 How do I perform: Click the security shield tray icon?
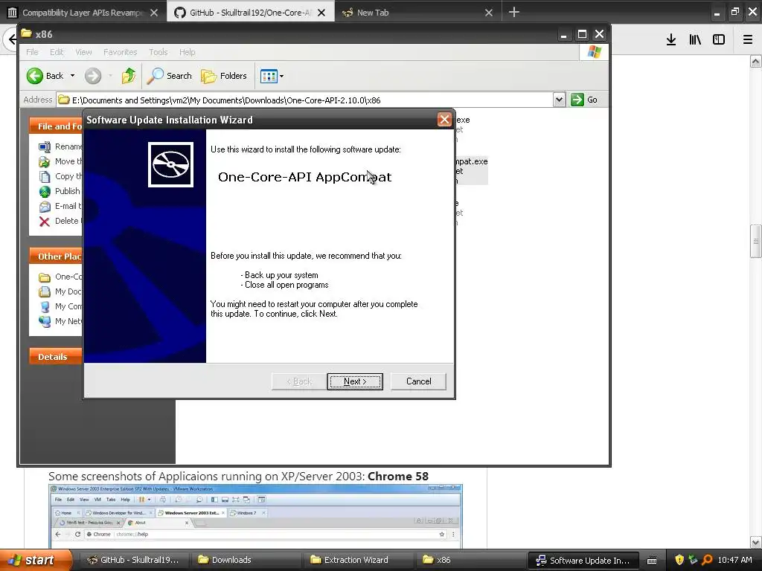pyautogui.click(x=679, y=560)
